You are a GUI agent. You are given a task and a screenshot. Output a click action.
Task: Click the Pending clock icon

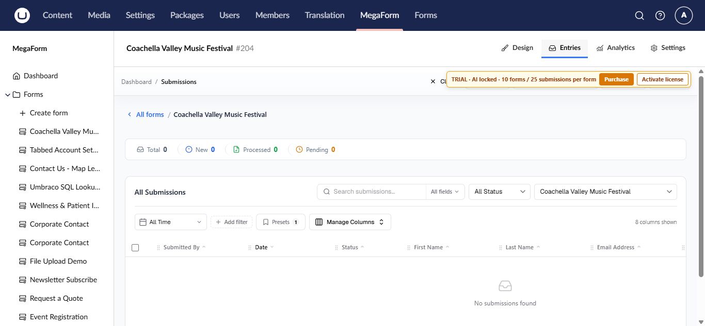pyautogui.click(x=299, y=149)
